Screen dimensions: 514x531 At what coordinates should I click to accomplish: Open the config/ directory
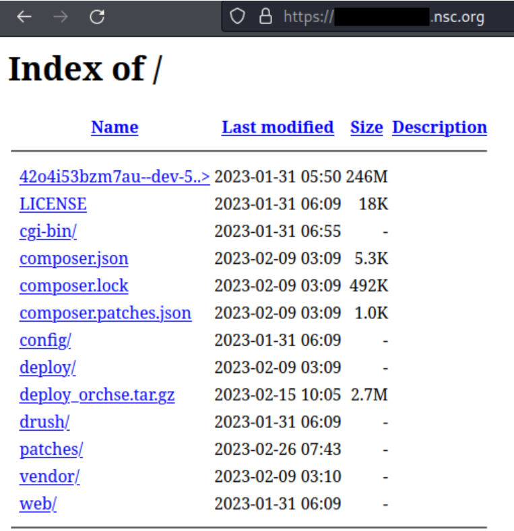click(45, 341)
